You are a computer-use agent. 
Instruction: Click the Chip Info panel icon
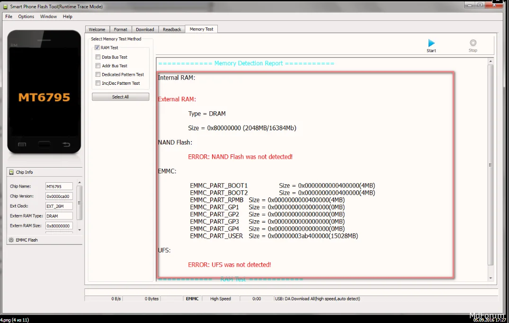coord(12,172)
